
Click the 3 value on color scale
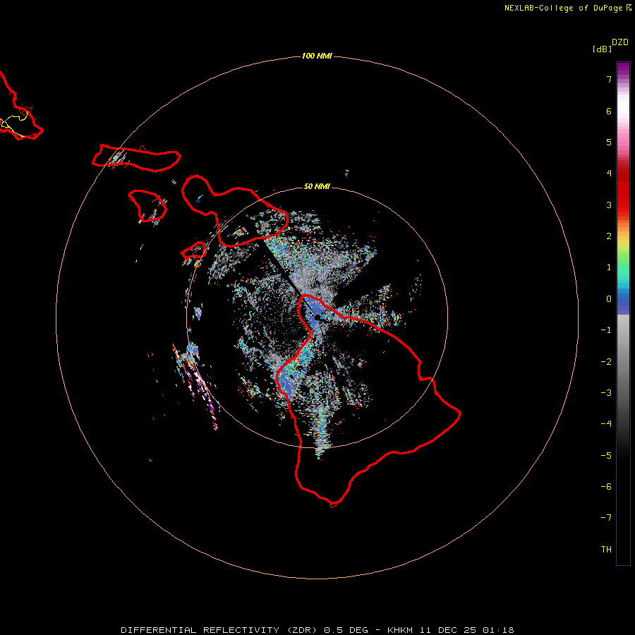click(x=609, y=205)
